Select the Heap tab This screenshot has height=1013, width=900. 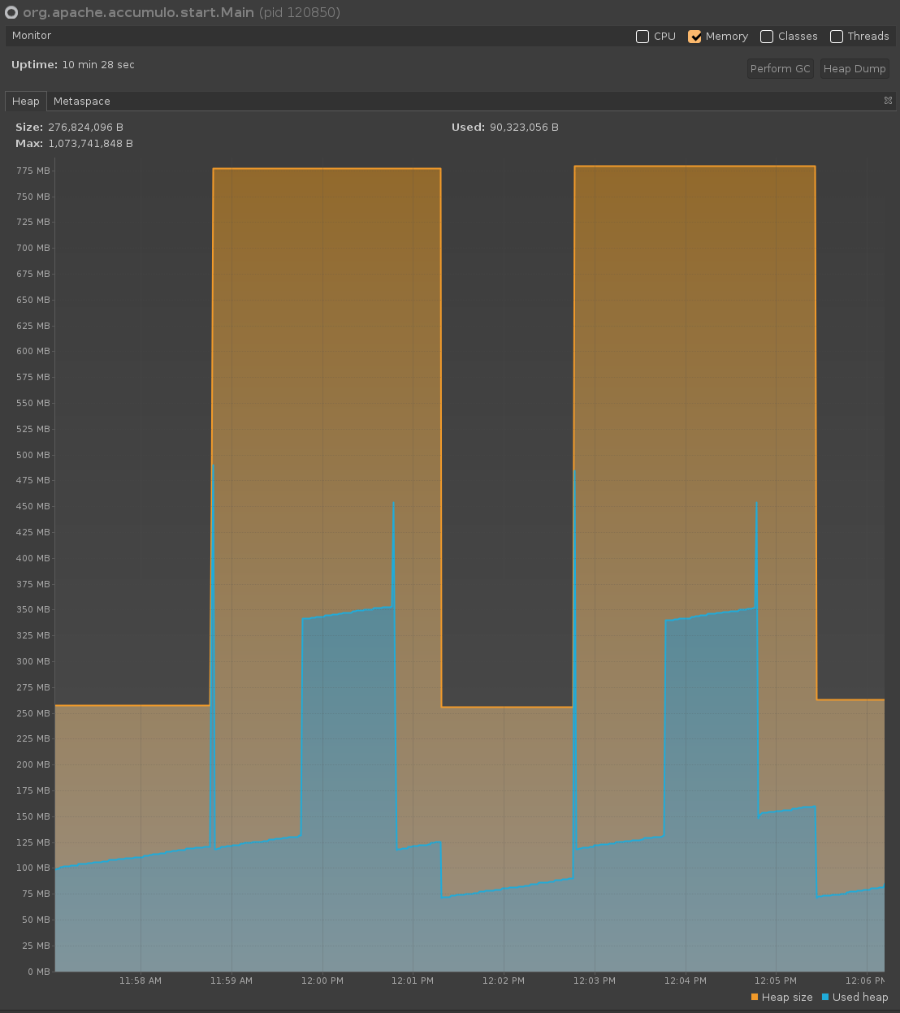click(x=25, y=102)
